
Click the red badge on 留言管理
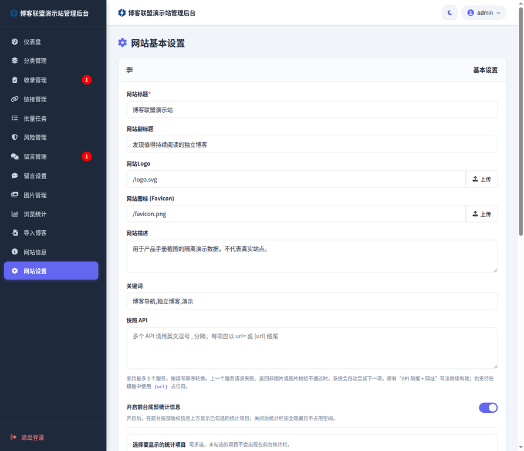point(87,156)
